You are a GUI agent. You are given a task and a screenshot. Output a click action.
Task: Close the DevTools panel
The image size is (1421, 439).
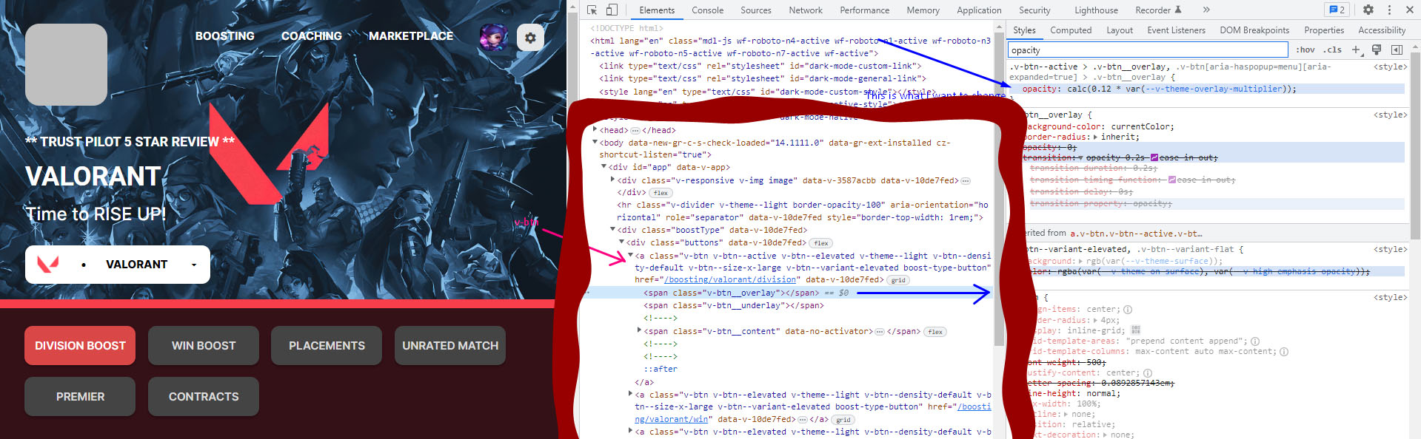pos(1409,10)
